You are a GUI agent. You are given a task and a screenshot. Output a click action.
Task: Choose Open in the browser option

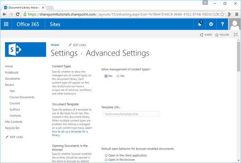106,160
